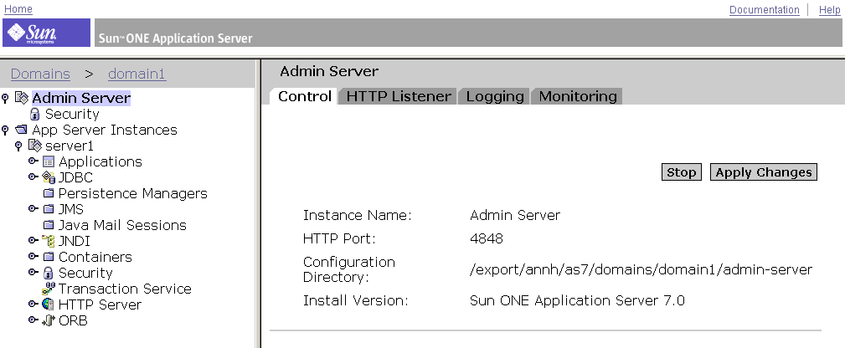The image size is (845, 348).
Task: Expand the JNDI node
Action: [33, 240]
